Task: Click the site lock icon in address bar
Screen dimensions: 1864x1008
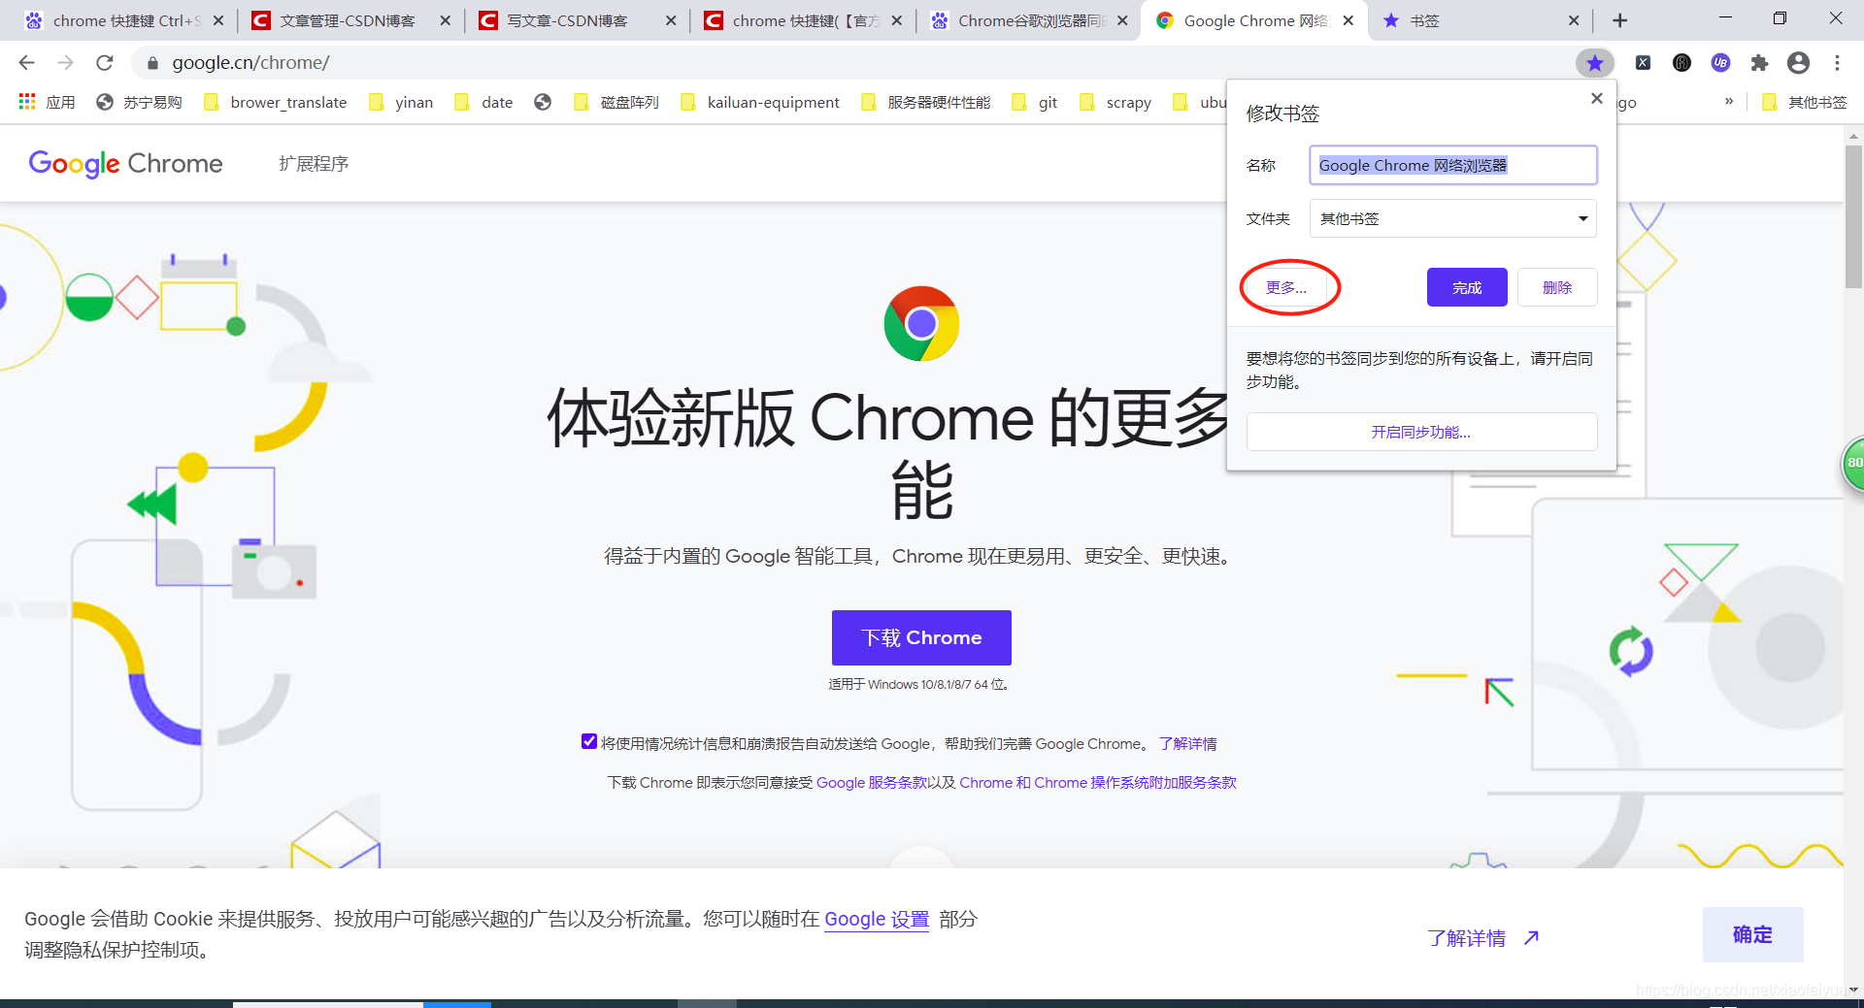Action: pyautogui.click(x=152, y=63)
